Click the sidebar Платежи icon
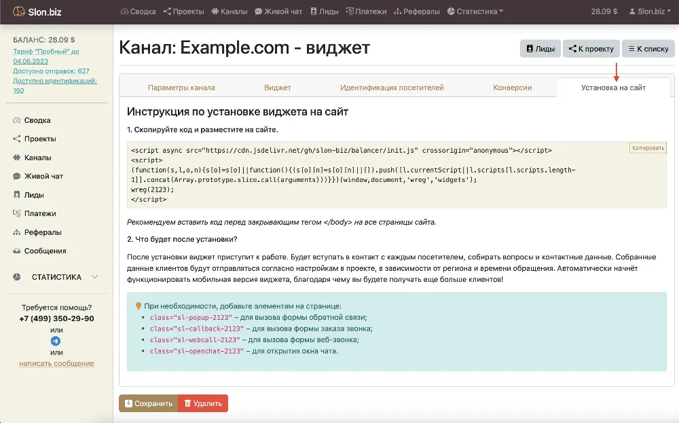Viewport: 679px width, 423px height. pyautogui.click(x=16, y=213)
